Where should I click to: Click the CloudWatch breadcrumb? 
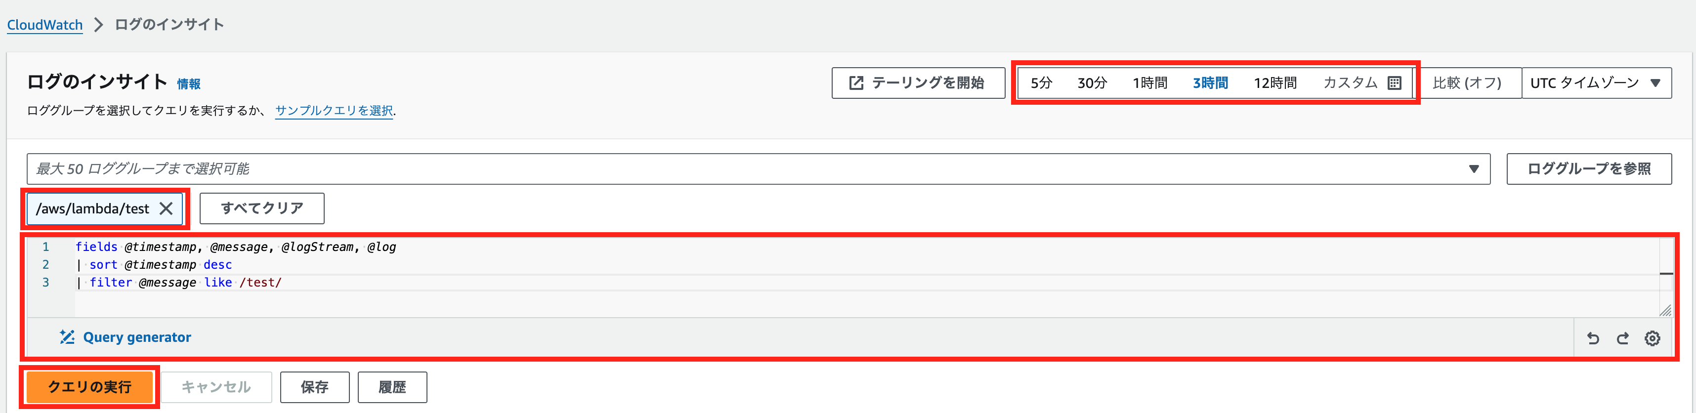point(44,24)
